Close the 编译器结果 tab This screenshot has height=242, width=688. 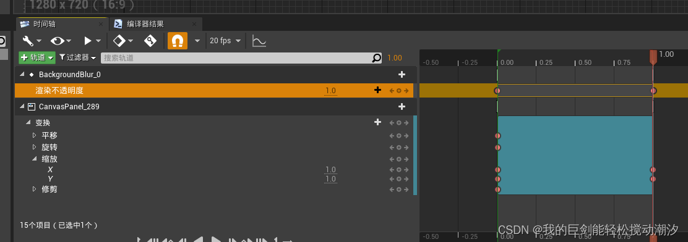pos(194,24)
